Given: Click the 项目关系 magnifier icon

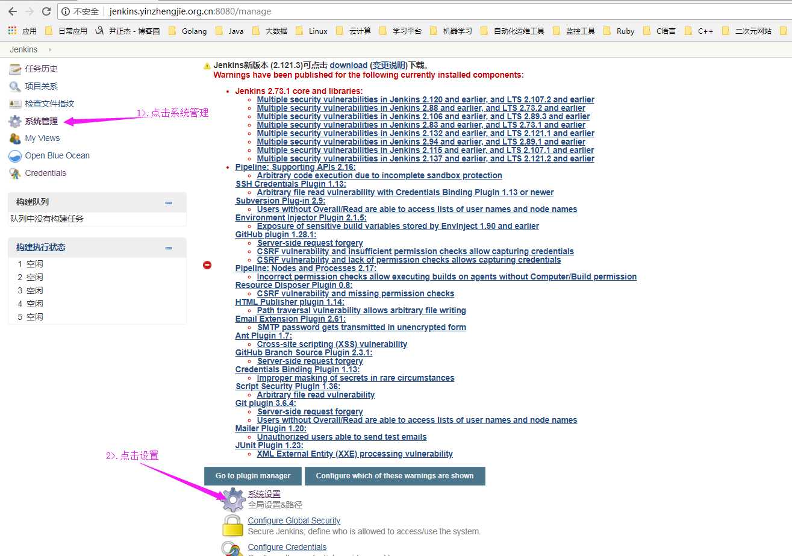Looking at the screenshot, I should [15, 86].
